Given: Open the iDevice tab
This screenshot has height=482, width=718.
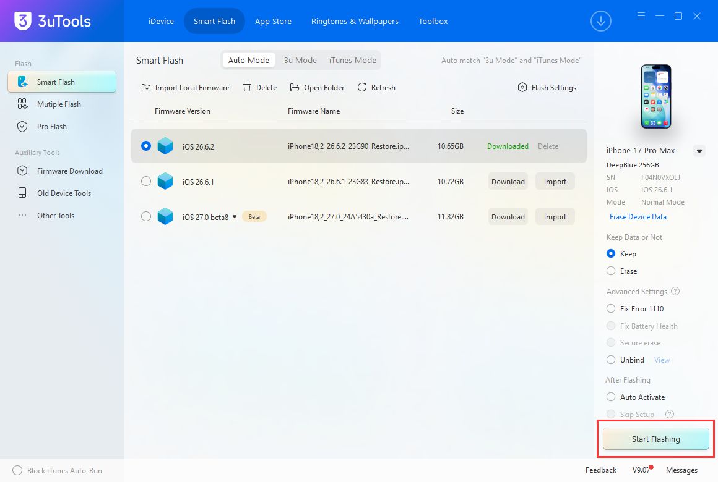Looking at the screenshot, I should (x=161, y=21).
